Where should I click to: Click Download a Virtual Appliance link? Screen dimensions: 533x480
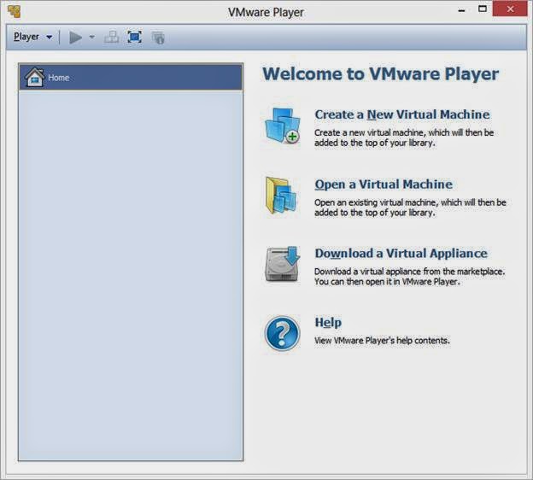click(x=401, y=254)
